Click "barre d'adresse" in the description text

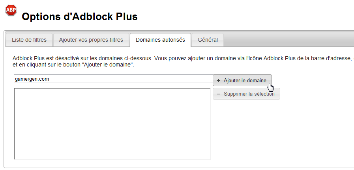click(332, 58)
